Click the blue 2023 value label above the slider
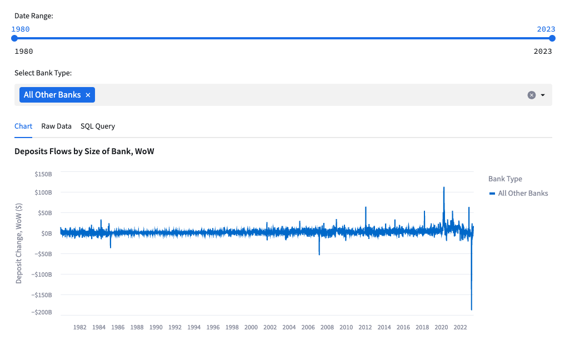 546,29
